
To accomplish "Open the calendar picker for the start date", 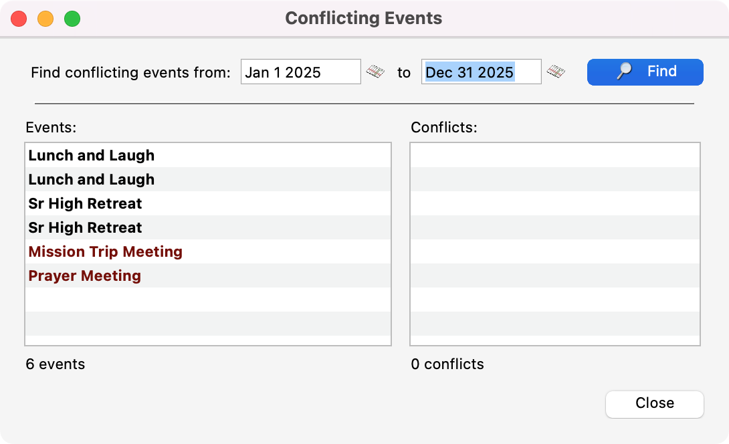I will click(375, 72).
